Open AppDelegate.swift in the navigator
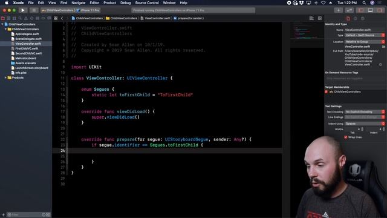 click(27, 34)
